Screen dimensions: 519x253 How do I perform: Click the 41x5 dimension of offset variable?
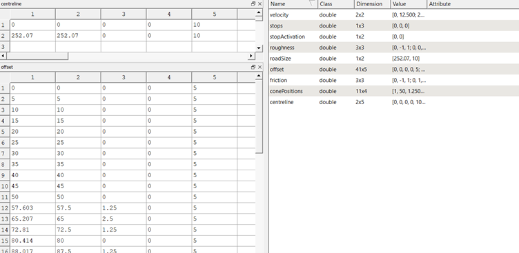pyautogui.click(x=362, y=70)
